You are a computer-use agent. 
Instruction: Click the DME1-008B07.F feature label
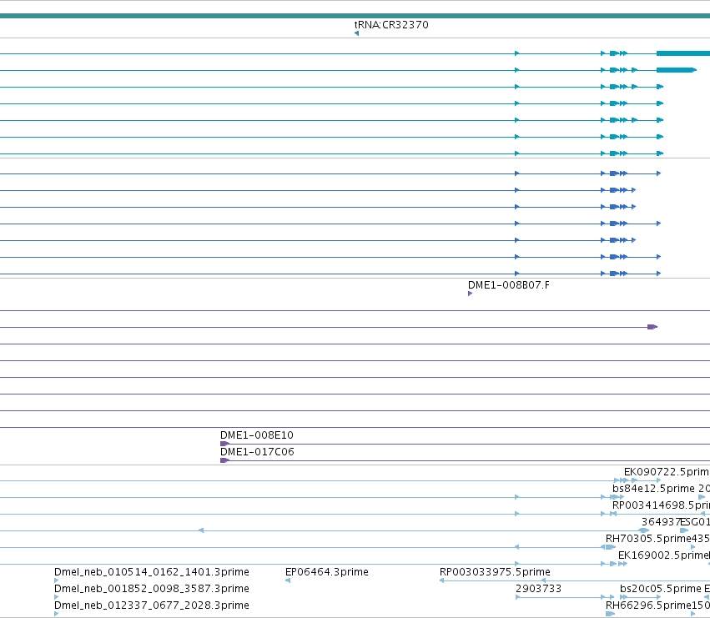coord(509,285)
